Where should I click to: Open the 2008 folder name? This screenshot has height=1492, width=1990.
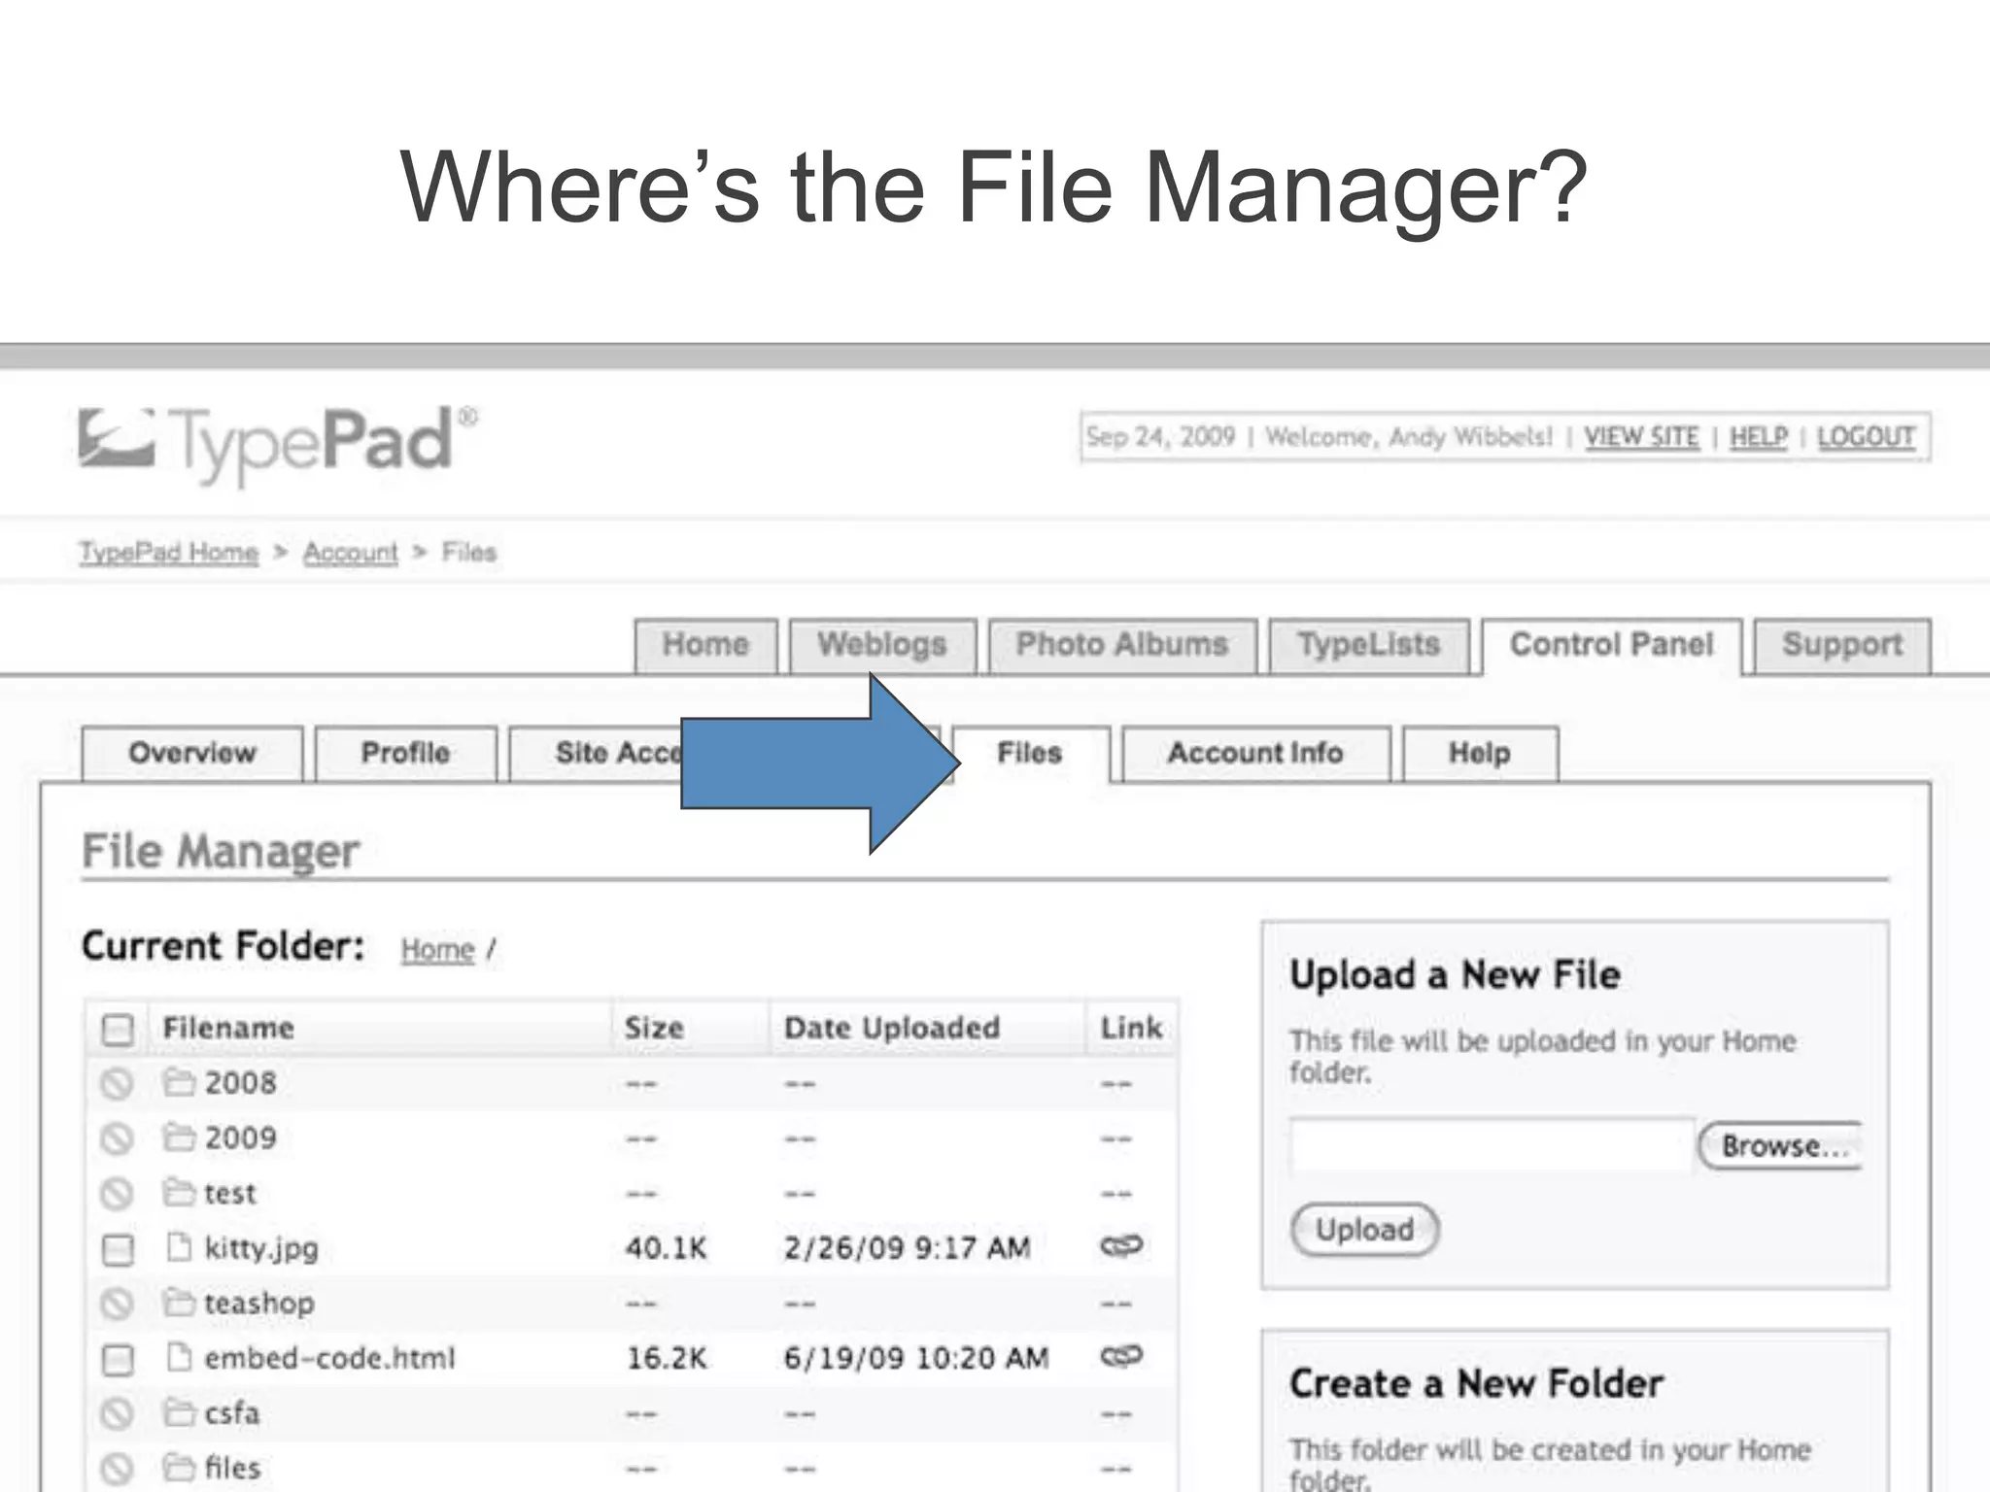pos(241,1083)
